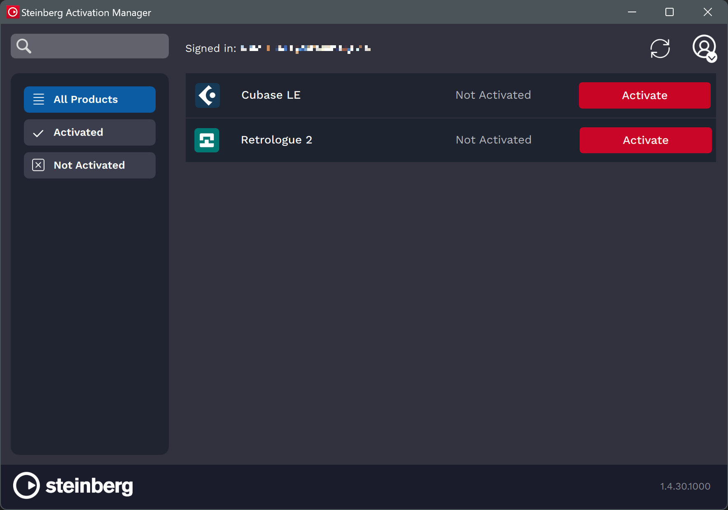Click the search magnifier icon
This screenshot has width=728, height=510.
pos(24,46)
